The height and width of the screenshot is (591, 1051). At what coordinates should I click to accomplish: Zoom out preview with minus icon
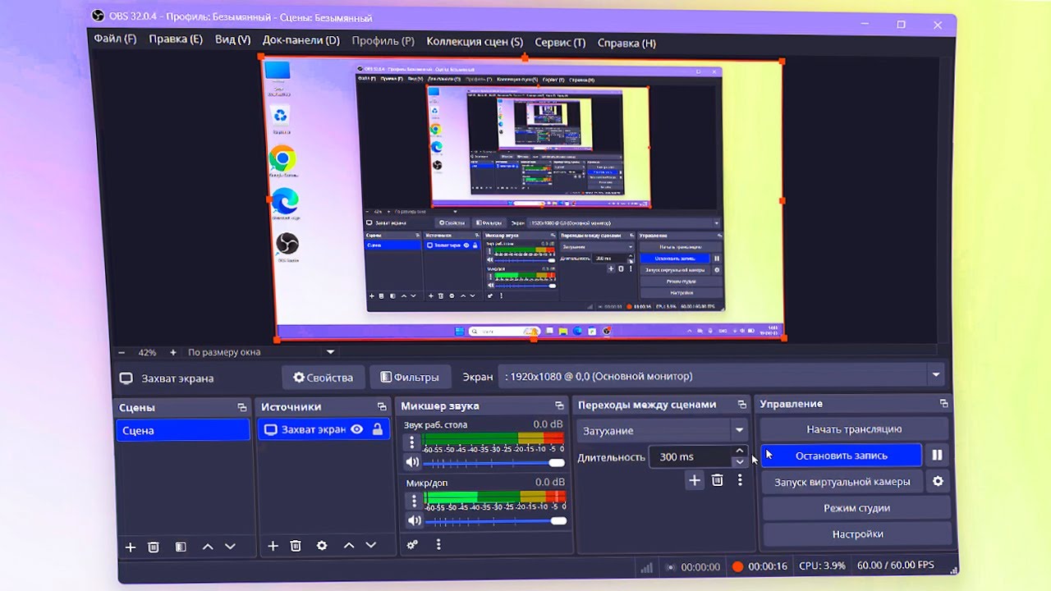[x=122, y=352]
